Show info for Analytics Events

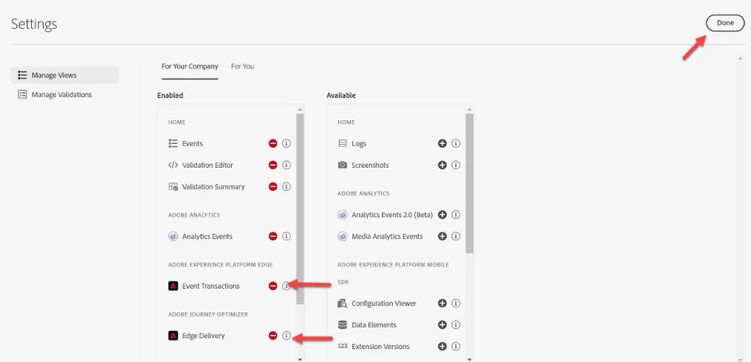coord(287,236)
